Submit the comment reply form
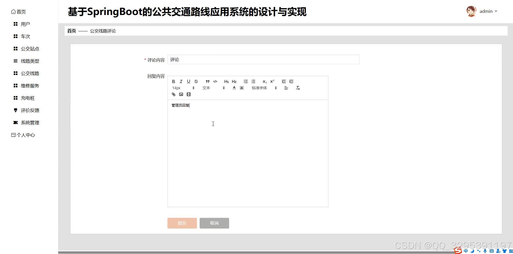 (x=182, y=223)
